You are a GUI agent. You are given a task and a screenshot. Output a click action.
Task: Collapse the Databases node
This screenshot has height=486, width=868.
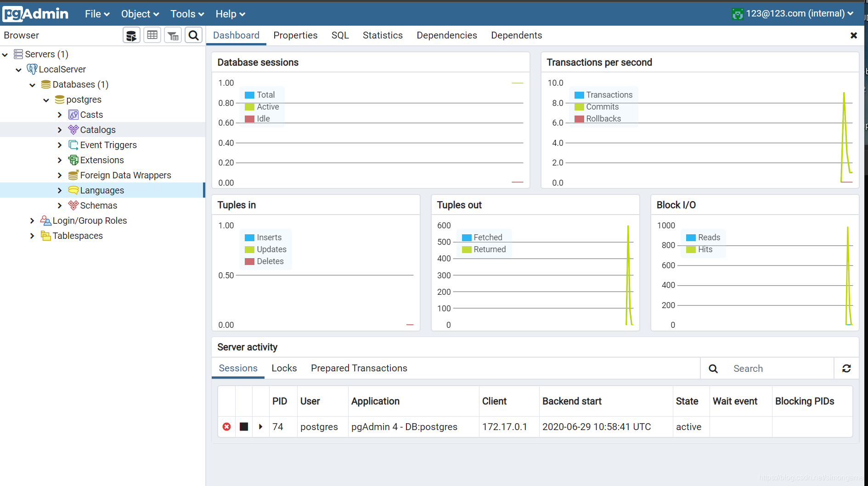tap(33, 85)
